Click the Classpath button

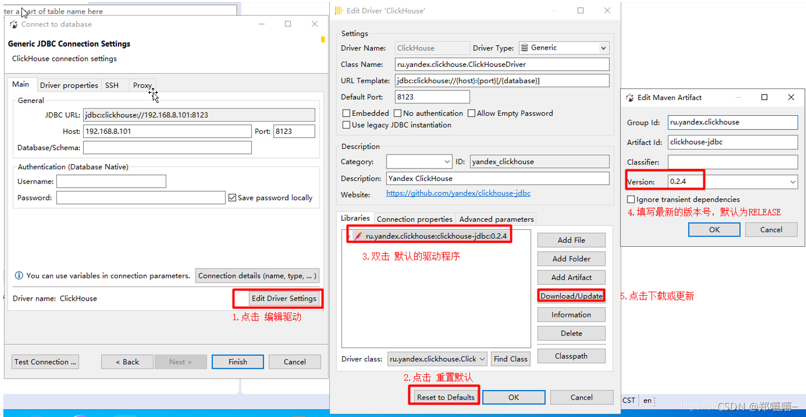[571, 356]
